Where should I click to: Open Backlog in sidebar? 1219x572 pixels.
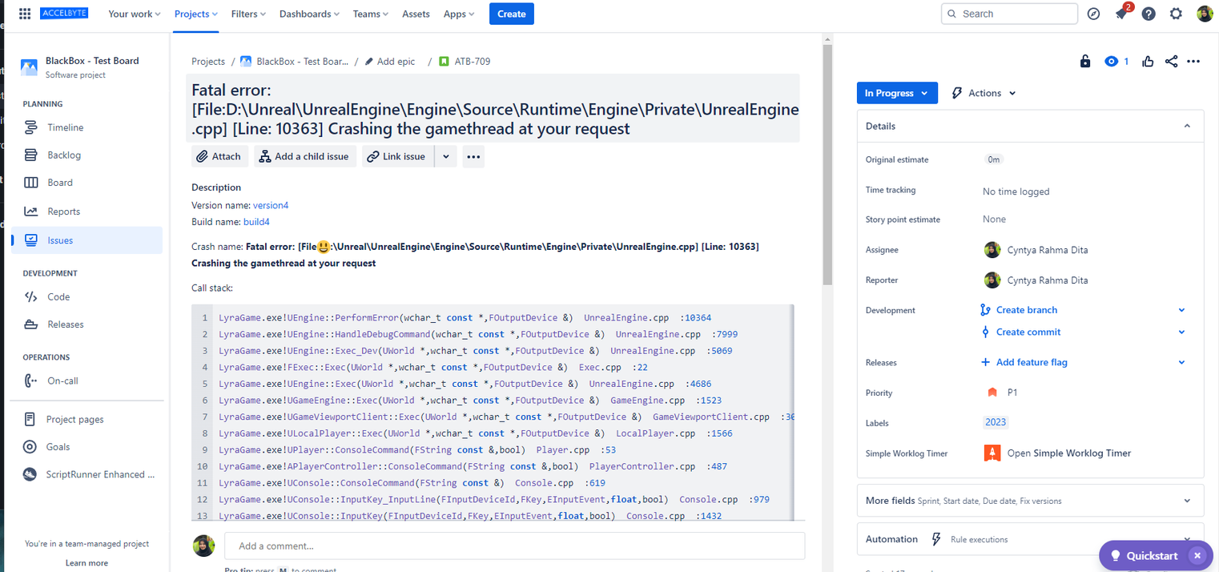click(x=86, y=155)
